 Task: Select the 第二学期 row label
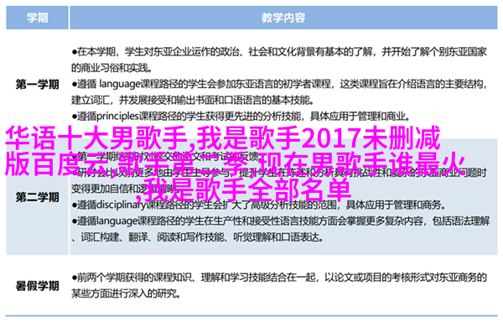[x=37, y=197]
